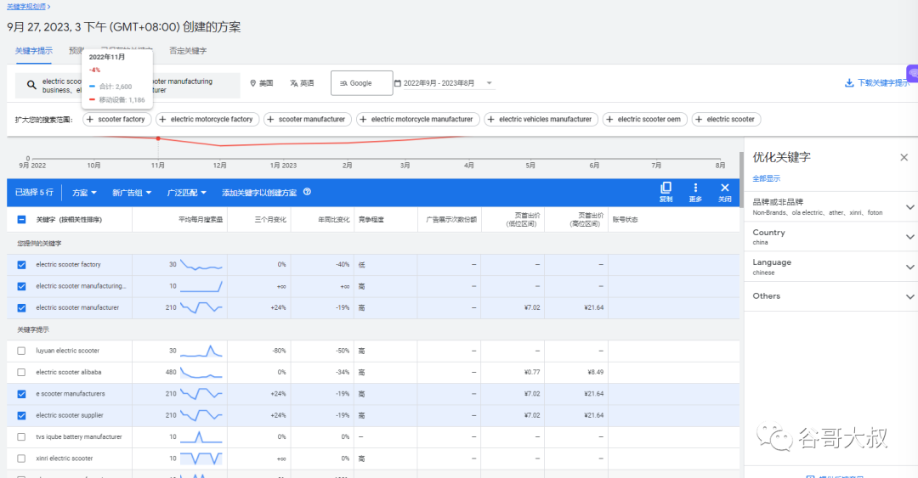Uncheck electric scooter manufacturer checkbox
The width and height of the screenshot is (918, 478).
21,307
